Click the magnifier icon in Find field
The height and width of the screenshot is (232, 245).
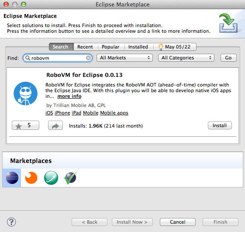pyautogui.click(x=28, y=58)
